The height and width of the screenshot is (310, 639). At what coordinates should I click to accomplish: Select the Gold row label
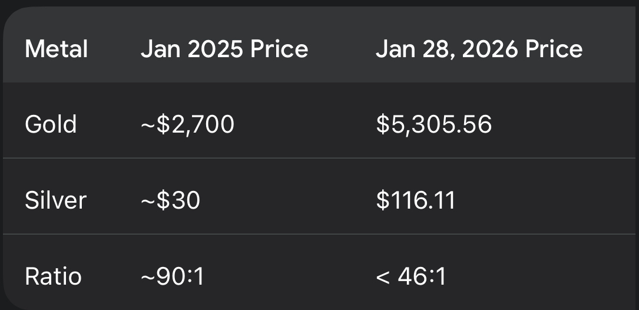pyautogui.click(x=51, y=124)
